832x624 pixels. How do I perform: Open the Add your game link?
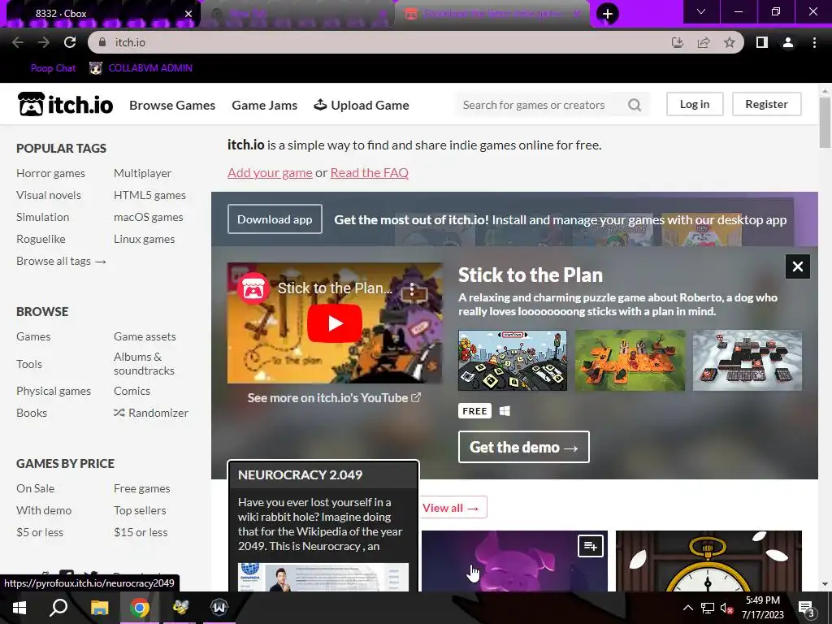[270, 172]
